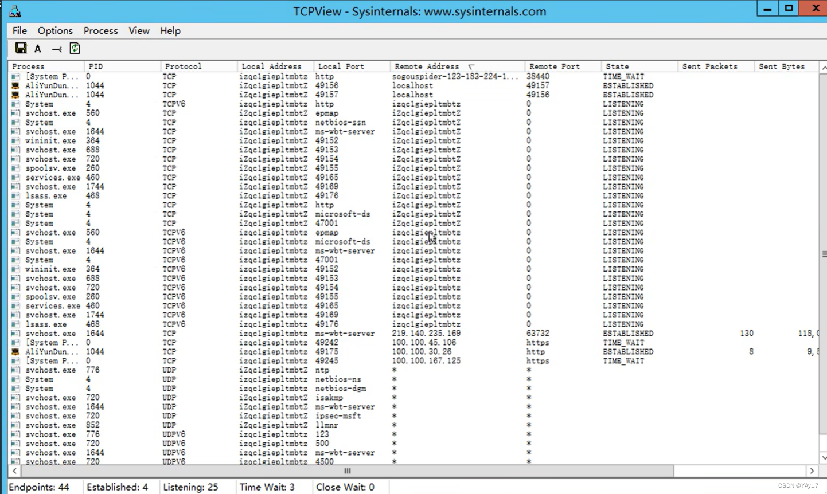Click the process icon of spoolsv.exe TCP row

pos(15,168)
